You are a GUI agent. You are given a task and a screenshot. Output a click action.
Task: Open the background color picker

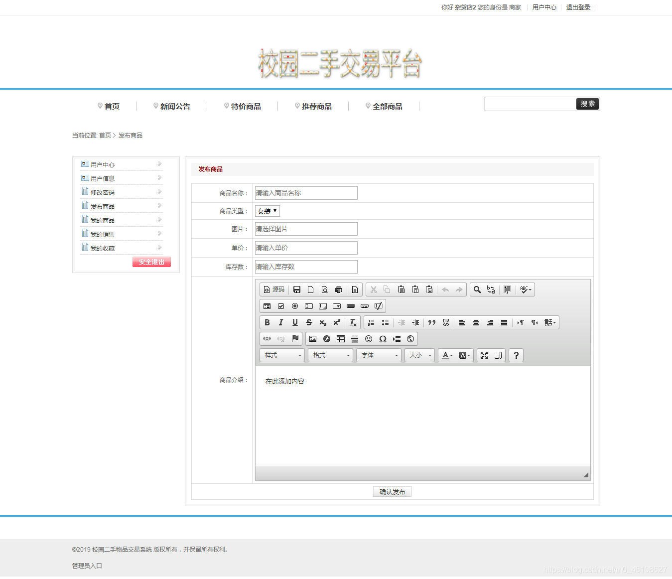coord(464,355)
